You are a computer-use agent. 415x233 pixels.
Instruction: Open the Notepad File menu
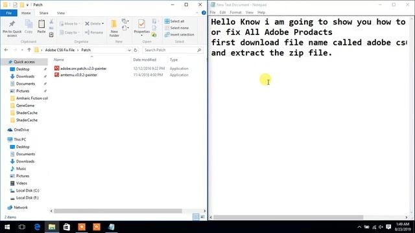213,12
